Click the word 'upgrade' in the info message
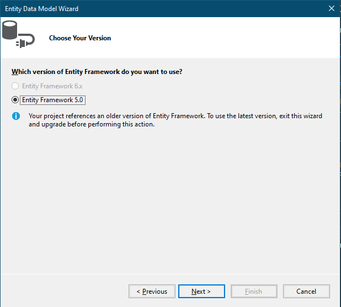The height and width of the screenshot is (307, 341). coord(54,124)
